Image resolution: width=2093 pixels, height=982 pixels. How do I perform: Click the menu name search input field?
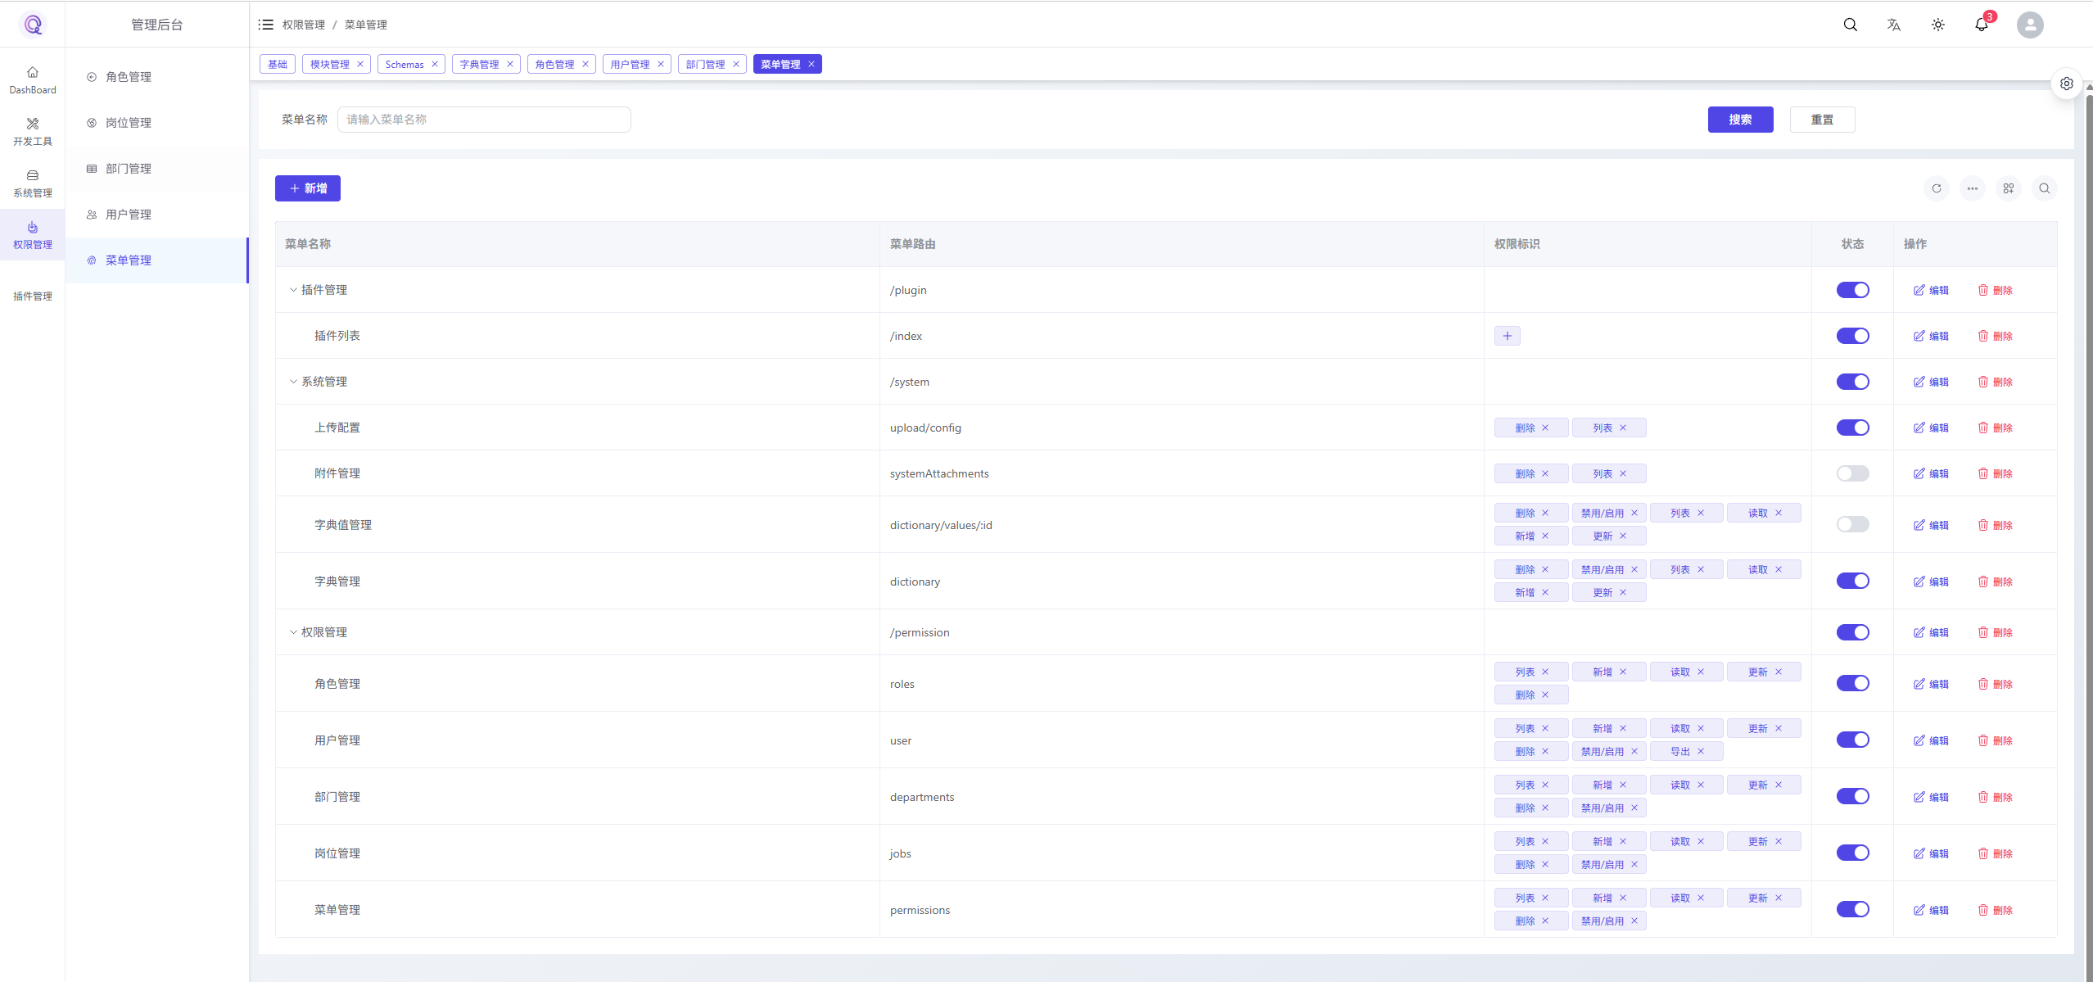[x=485, y=119]
